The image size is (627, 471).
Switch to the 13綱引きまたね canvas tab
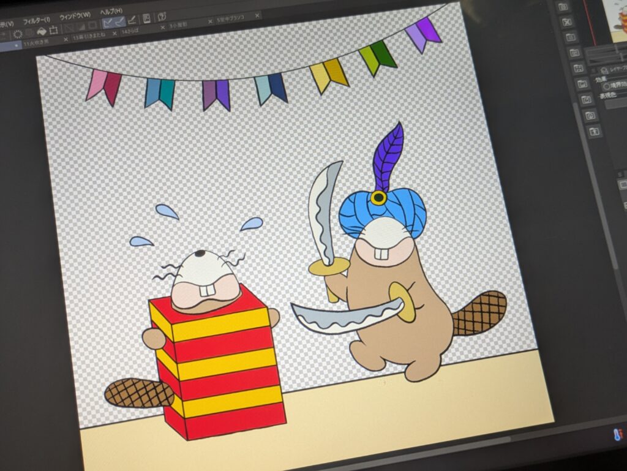pos(91,35)
